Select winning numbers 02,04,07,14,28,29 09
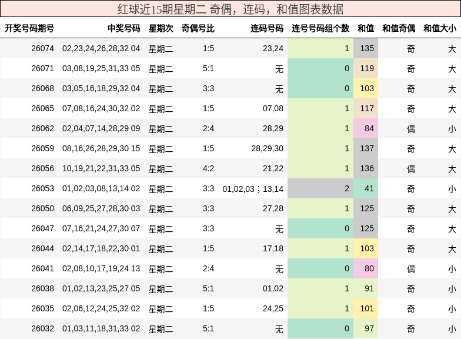This screenshot has width=461, height=339. coord(101,128)
